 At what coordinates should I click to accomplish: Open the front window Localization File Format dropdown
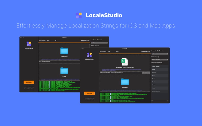[160, 54]
